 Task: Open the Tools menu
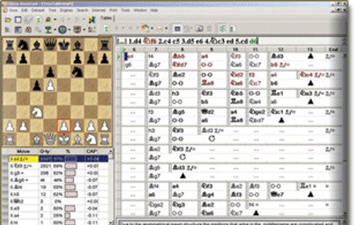(125, 10)
